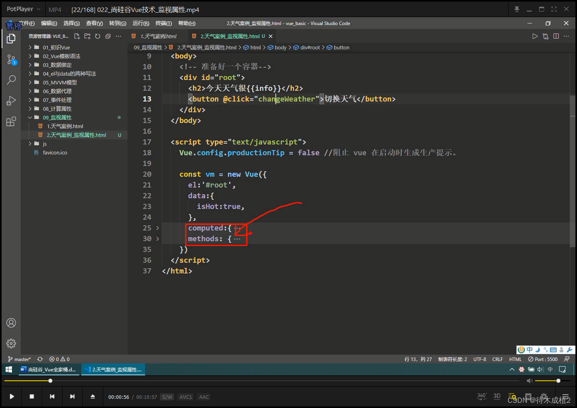Click the editor vertical scrollbar
Screen dimensions: 577x408
pos(573,171)
